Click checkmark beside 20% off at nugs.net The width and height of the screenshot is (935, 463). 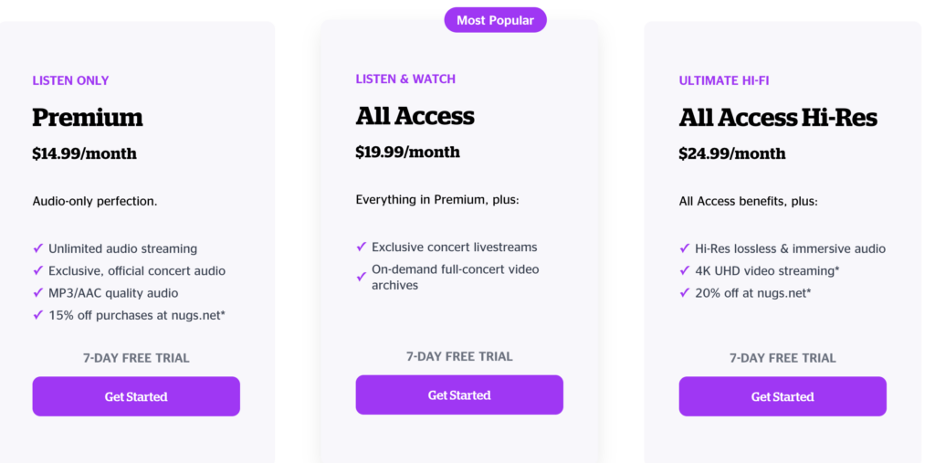(x=685, y=292)
